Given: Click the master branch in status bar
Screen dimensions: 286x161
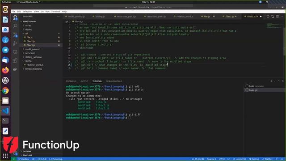Looking at the screenshot, I should pos(24,159).
